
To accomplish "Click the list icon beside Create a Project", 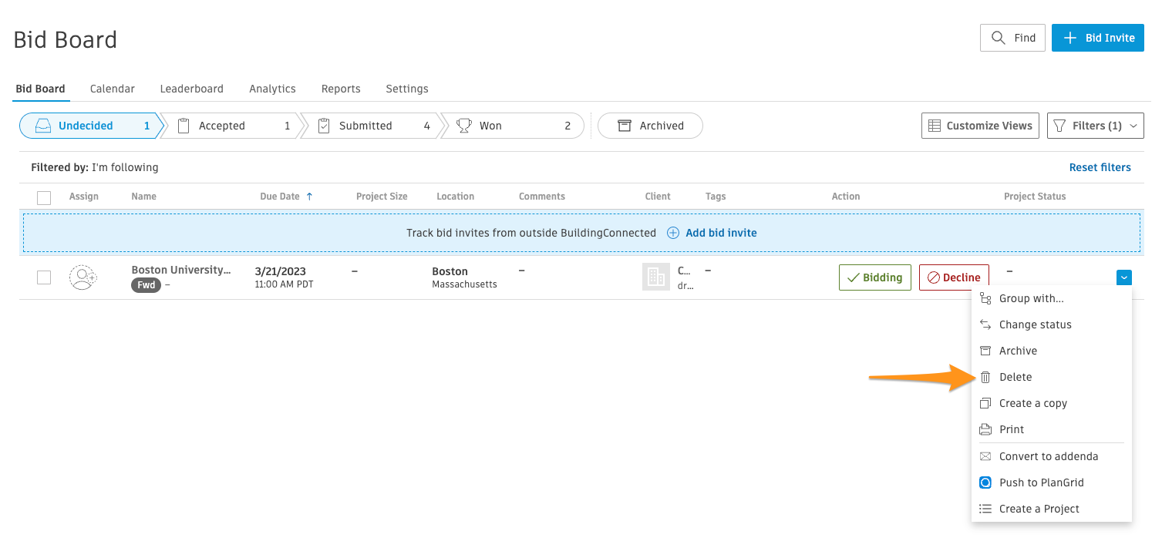I will (x=985, y=509).
